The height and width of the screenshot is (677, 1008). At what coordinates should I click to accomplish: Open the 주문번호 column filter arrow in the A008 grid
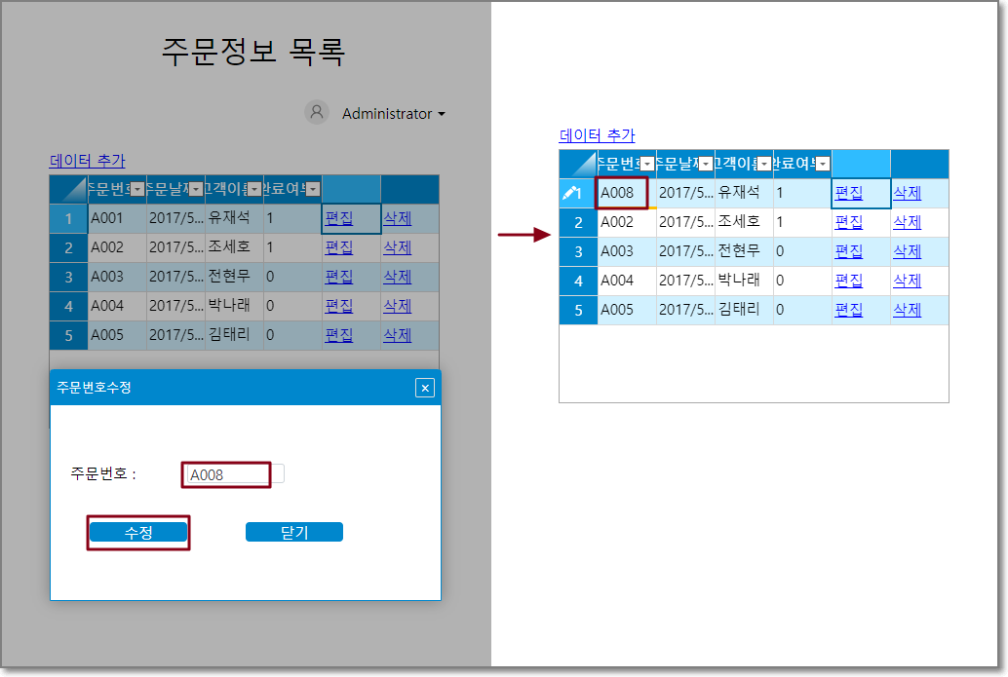(x=646, y=164)
